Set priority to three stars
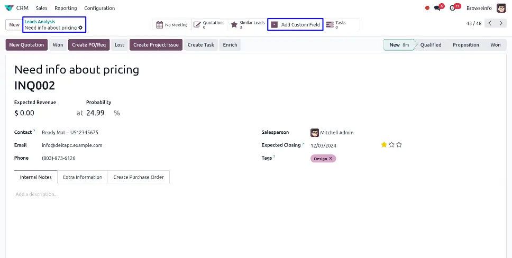The height and width of the screenshot is (258, 512). [399, 144]
